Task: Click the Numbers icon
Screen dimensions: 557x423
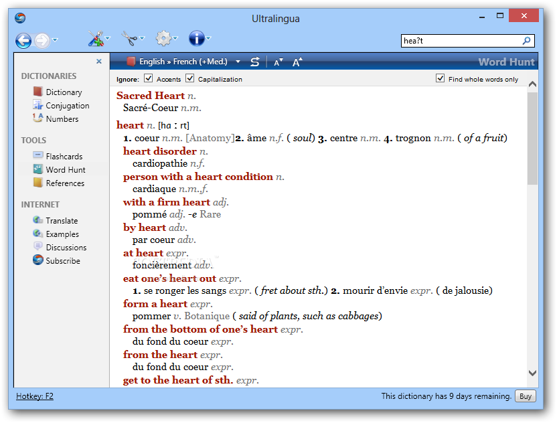Action: point(37,118)
